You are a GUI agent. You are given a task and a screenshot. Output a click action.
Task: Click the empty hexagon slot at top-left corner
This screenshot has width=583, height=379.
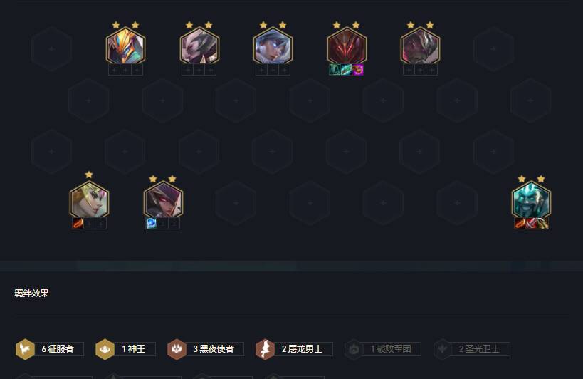52,48
